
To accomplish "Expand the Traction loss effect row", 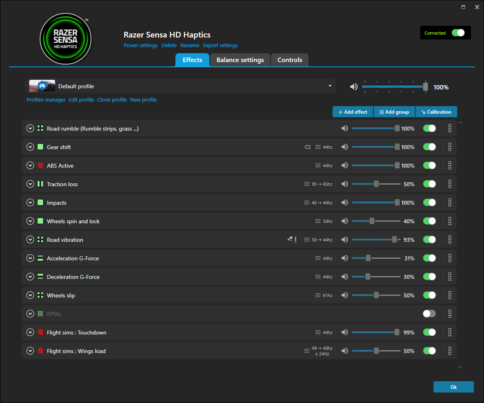I will click(30, 184).
